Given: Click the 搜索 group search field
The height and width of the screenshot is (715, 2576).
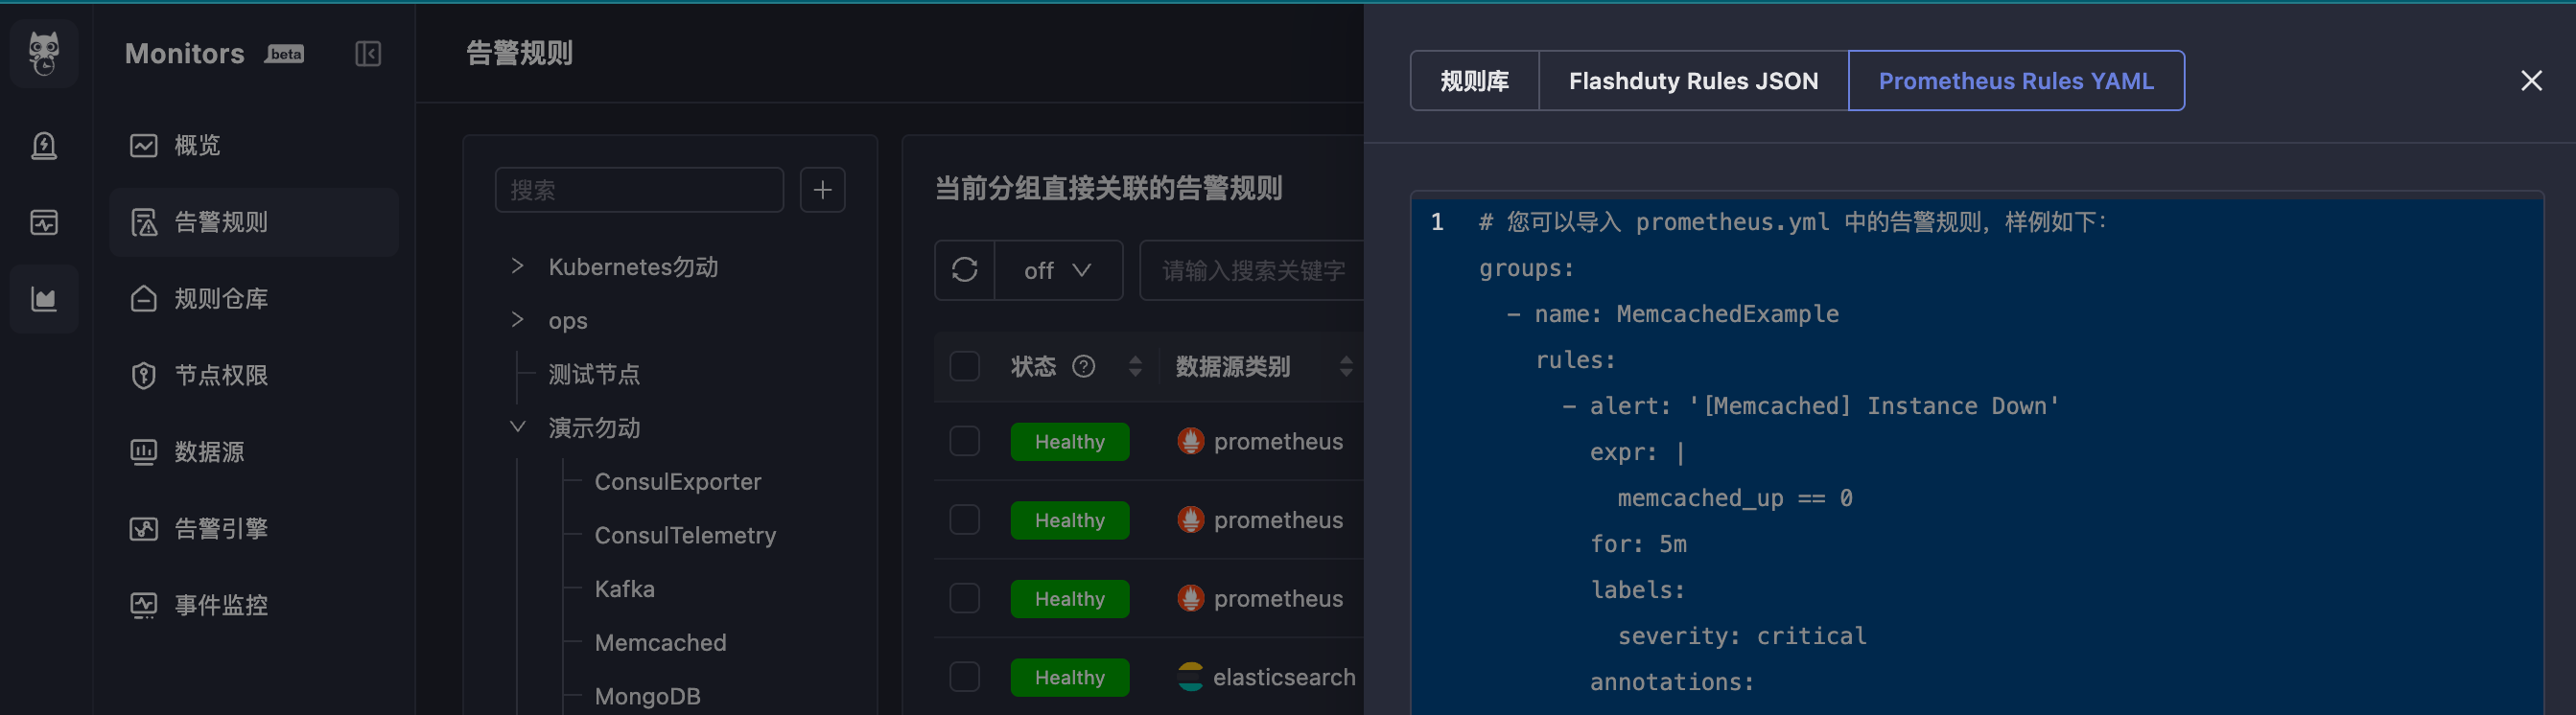Looking at the screenshot, I should [x=638, y=190].
